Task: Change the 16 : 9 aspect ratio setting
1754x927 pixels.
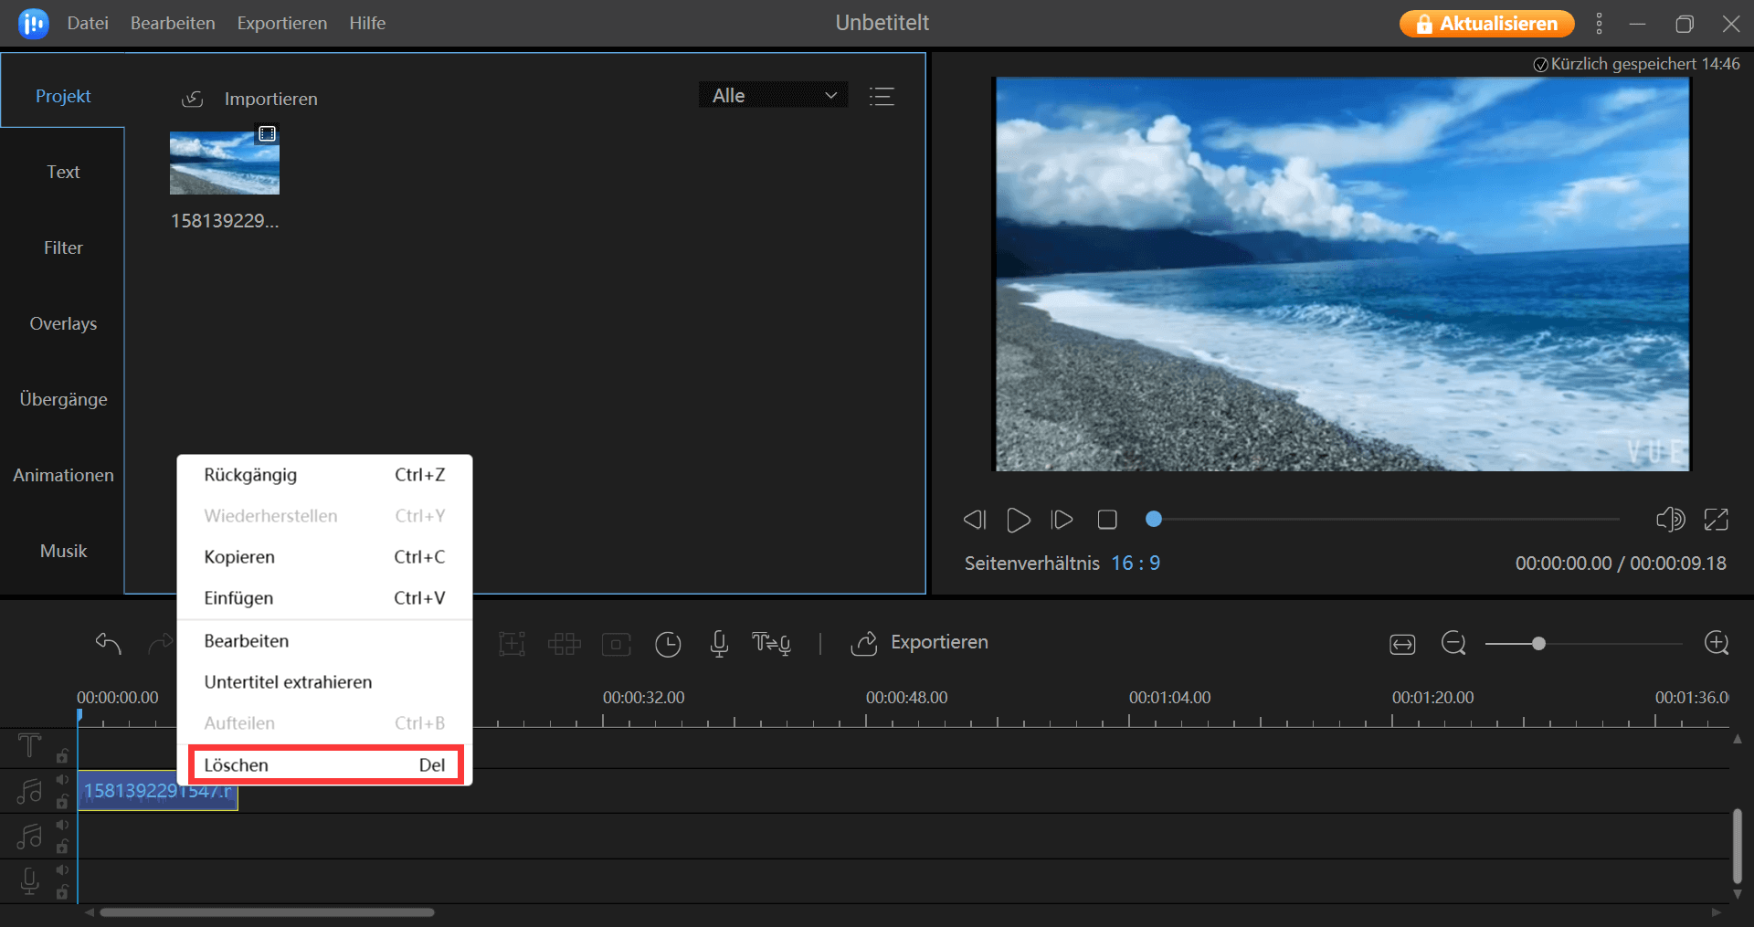Action: coord(1136,564)
